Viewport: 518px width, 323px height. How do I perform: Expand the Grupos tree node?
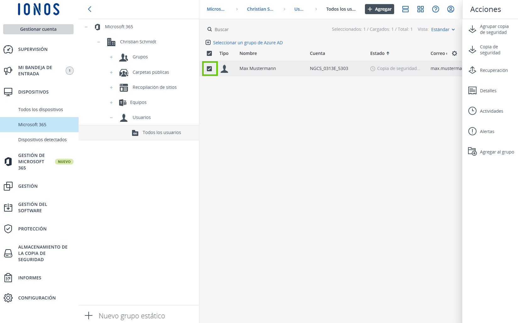[111, 57]
